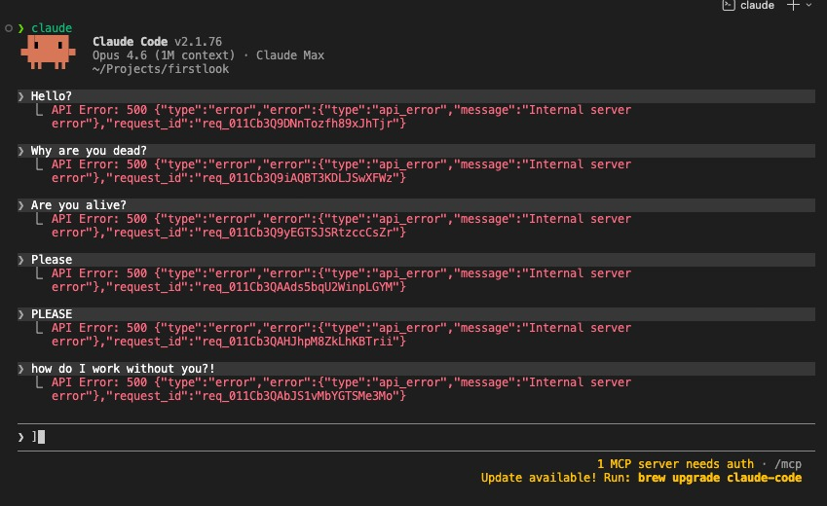Click the error with request id req_011Cb3QAbJS1vMbYGTSMe3Mo
This screenshot has width=827, height=506.
click(x=341, y=389)
